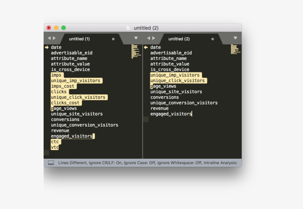303x209 pixels.
Task: Switch to the untitled (1) tab
Action: 79,39
